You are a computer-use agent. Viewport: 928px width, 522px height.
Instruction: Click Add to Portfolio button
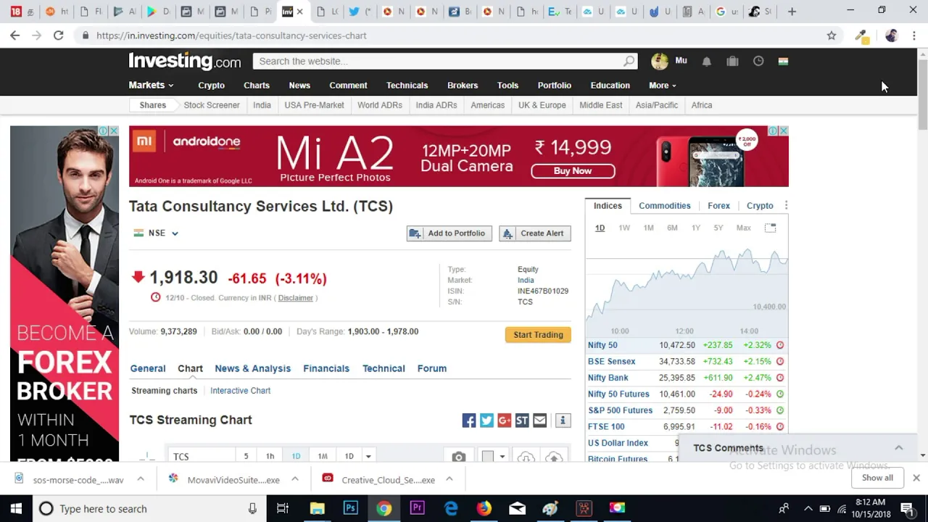tap(449, 233)
